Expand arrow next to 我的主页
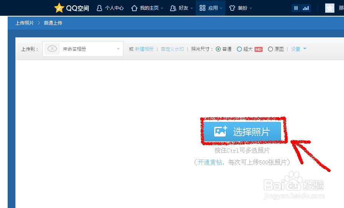This screenshot has width=344, height=208. coord(162,8)
